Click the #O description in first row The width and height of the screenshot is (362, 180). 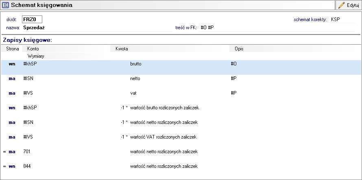coord(233,64)
